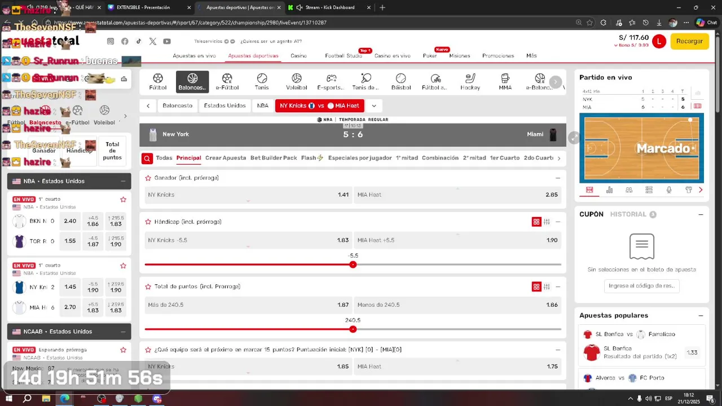Click grid view icon in Total de puntos

[536, 287]
